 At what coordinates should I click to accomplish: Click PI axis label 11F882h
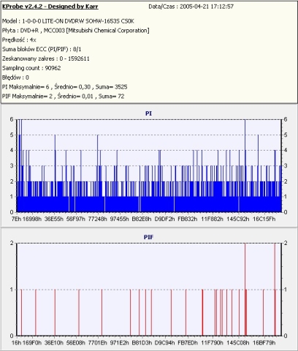coord(212,219)
